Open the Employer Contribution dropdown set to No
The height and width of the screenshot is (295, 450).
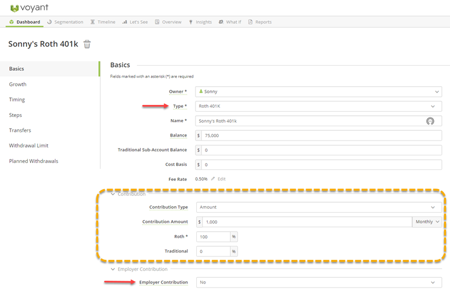[319, 282]
